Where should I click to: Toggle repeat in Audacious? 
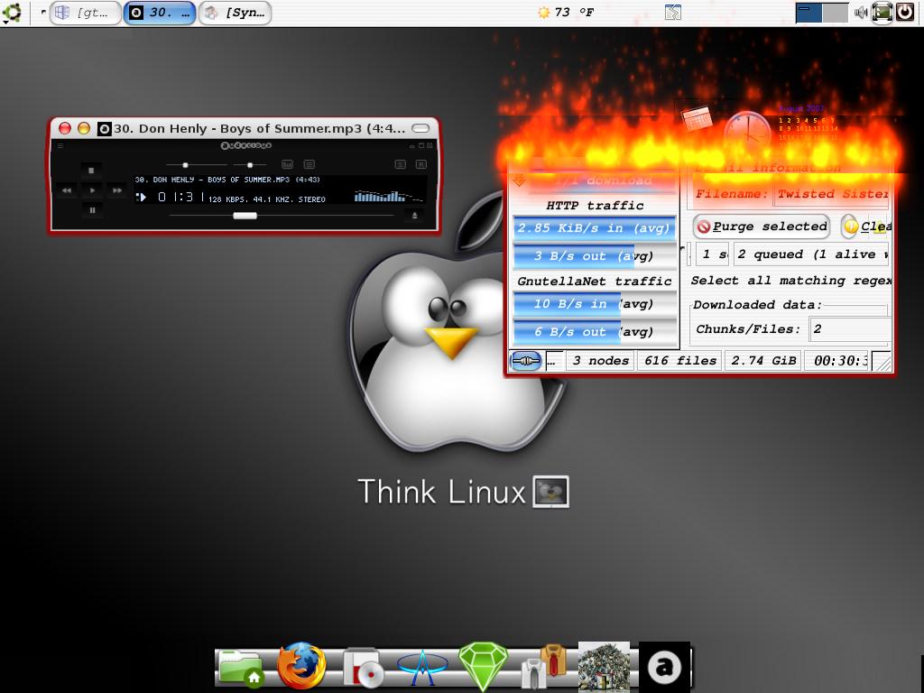coord(420,164)
